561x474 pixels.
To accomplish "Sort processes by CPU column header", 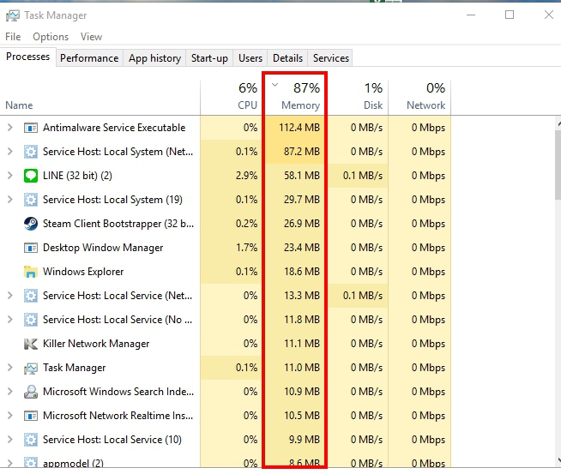I will [x=246, y=96].
